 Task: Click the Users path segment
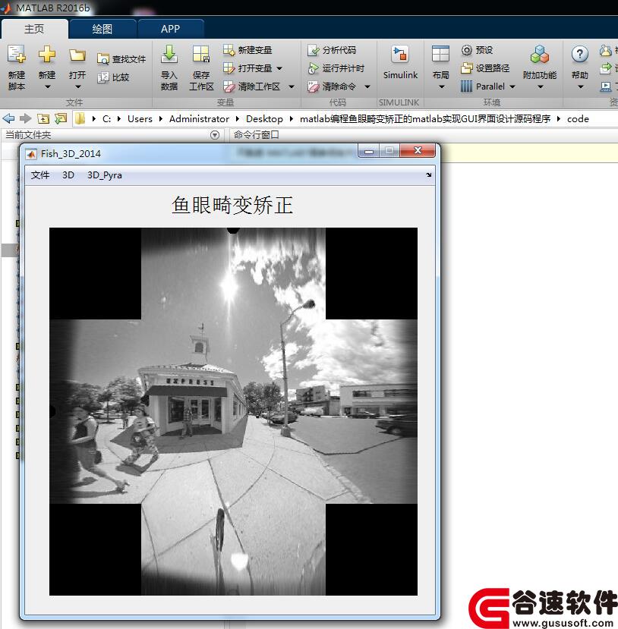[140, 118]
